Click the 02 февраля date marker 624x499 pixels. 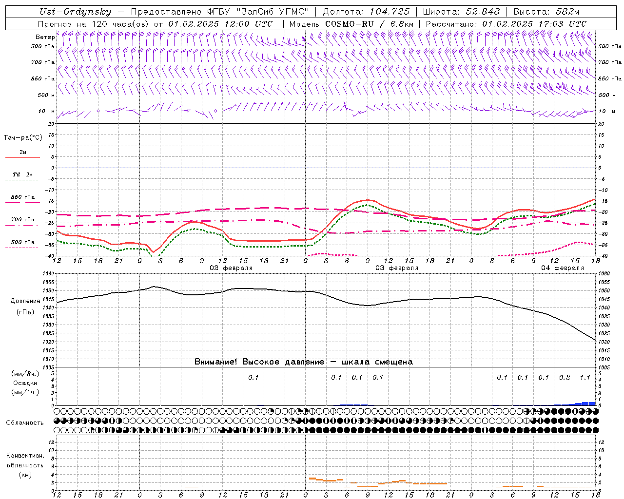point(231,268)
